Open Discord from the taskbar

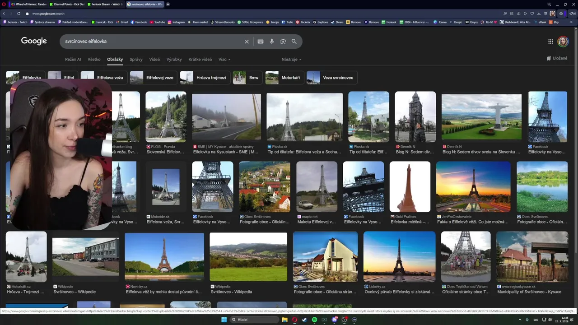pyautogui.click(x=335, y=320)
